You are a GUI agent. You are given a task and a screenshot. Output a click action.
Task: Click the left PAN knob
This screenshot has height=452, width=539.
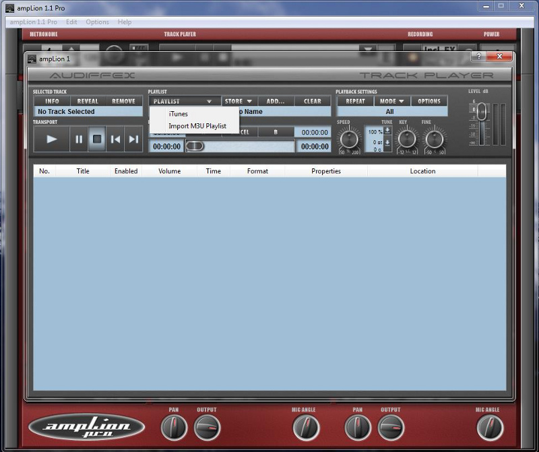tap(174, 428)
